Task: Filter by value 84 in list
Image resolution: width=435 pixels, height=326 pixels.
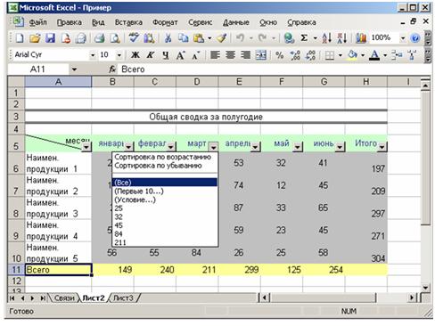Action: (x=119, y=234)
